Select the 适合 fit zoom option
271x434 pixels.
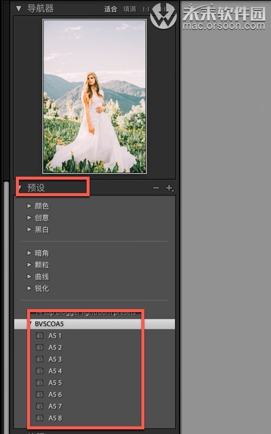[110, 9]
